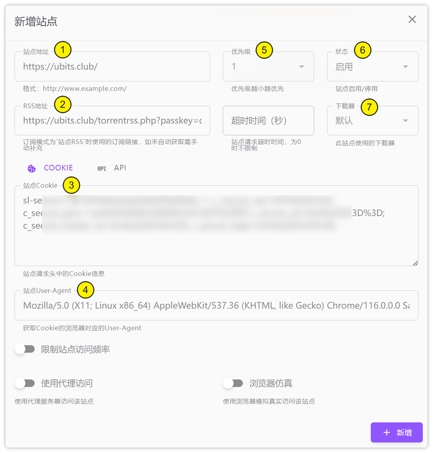This screenshot has height=453, width=433.
Task: Click the cookie icon beside COOKIE tab
Action: [32, 168]
